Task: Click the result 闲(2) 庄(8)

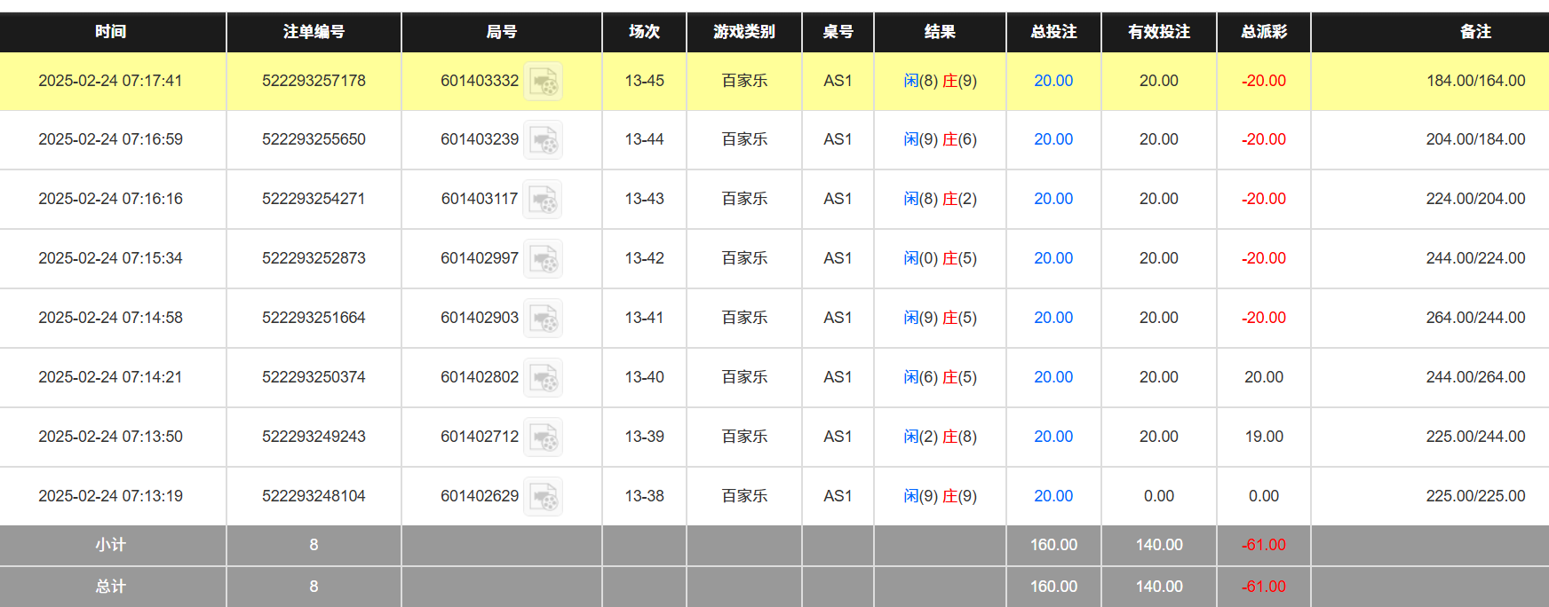Action: tap(940, 437)
